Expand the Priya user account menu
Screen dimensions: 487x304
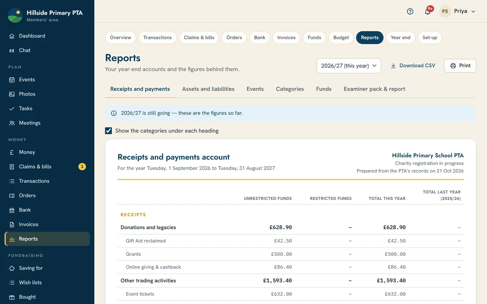click(458, 11)
